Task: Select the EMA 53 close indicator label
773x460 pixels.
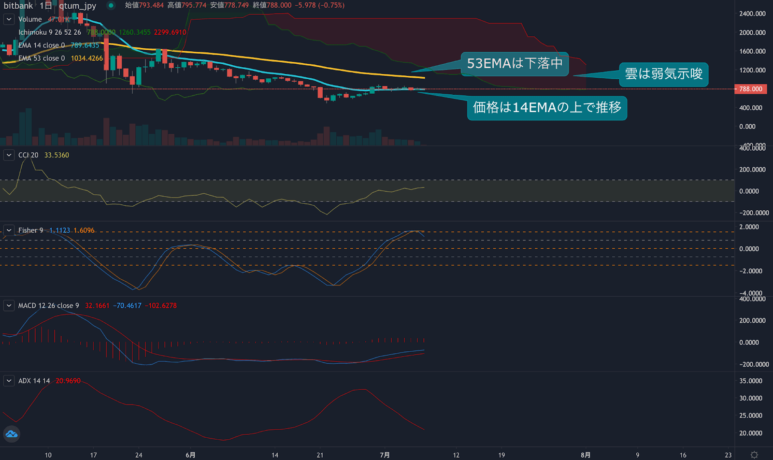Action: [41, 58]
